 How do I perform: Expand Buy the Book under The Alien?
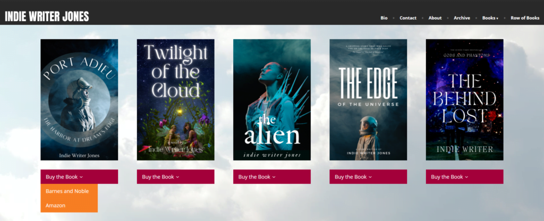(x=271, y=176)
